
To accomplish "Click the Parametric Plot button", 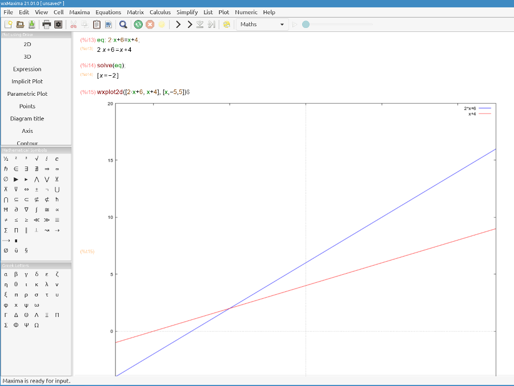I will (x=27, y=94).
